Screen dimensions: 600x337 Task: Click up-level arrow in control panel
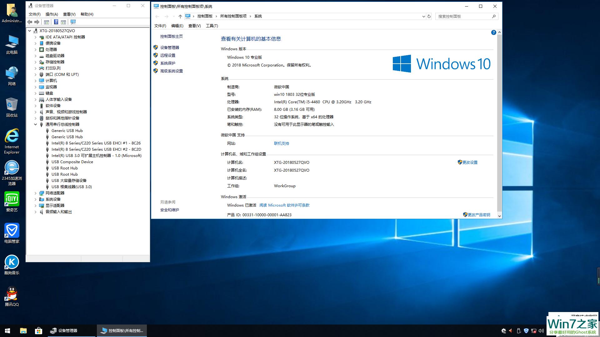click(x=180, y=16)
